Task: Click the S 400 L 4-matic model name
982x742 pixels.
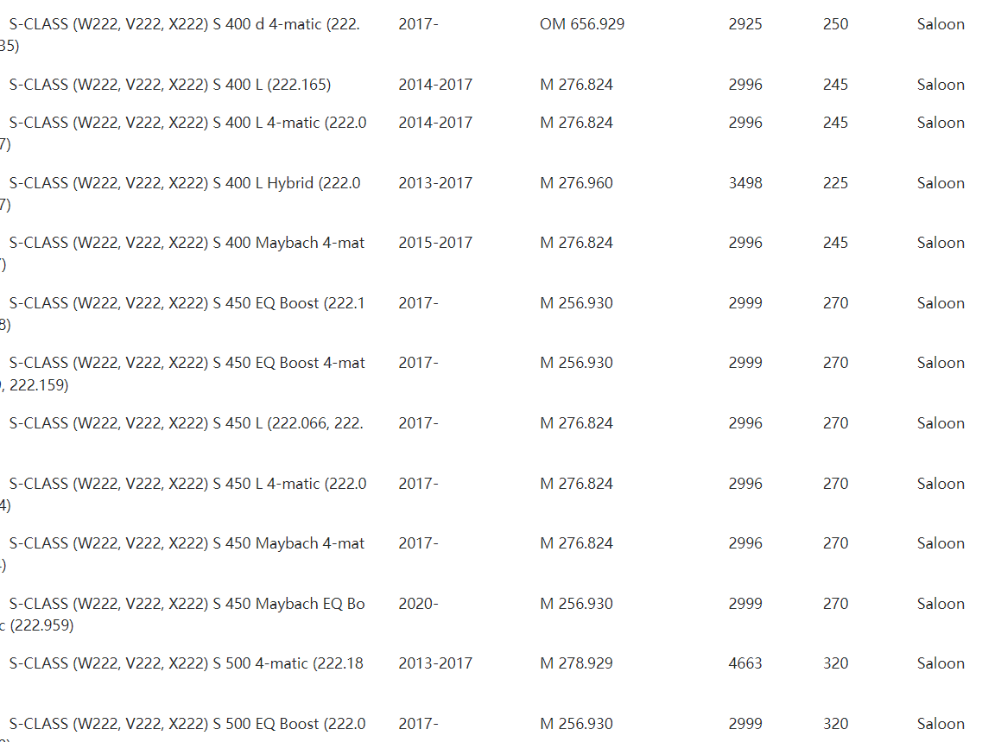Action: coord(187,123)
